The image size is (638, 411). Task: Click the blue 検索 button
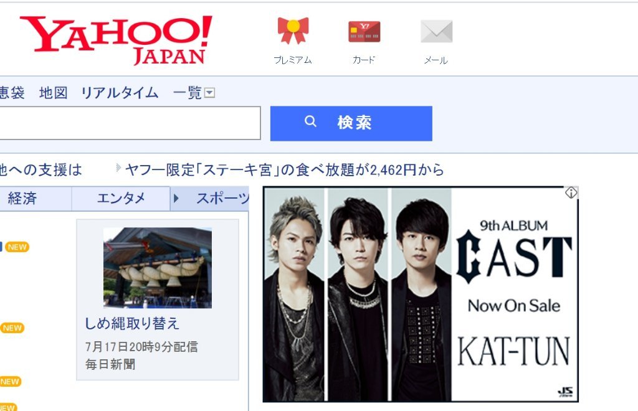pos(351,123)
